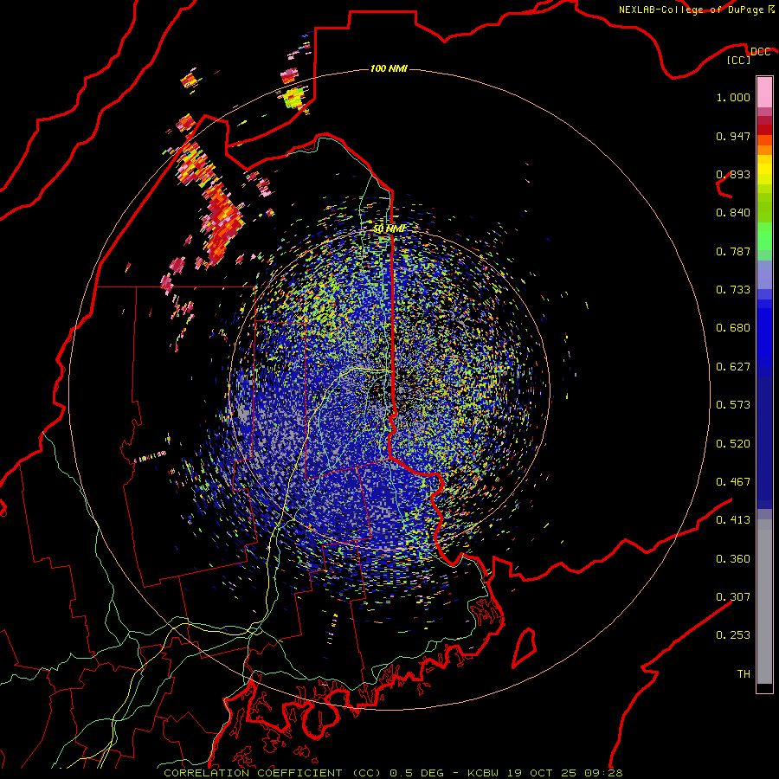
Task: Click the Correlation Coefficient caption at bottom
Action: (x=393, y=773)
